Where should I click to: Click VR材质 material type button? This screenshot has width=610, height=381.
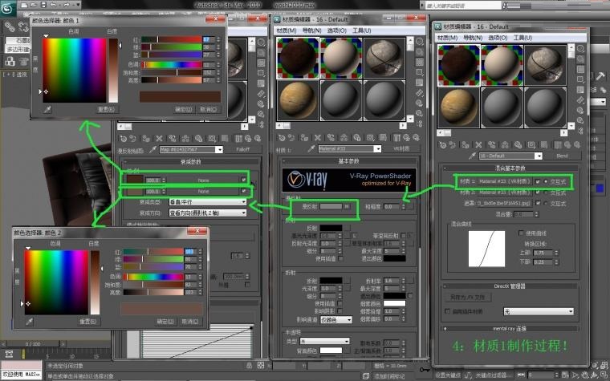click(401, 148)
